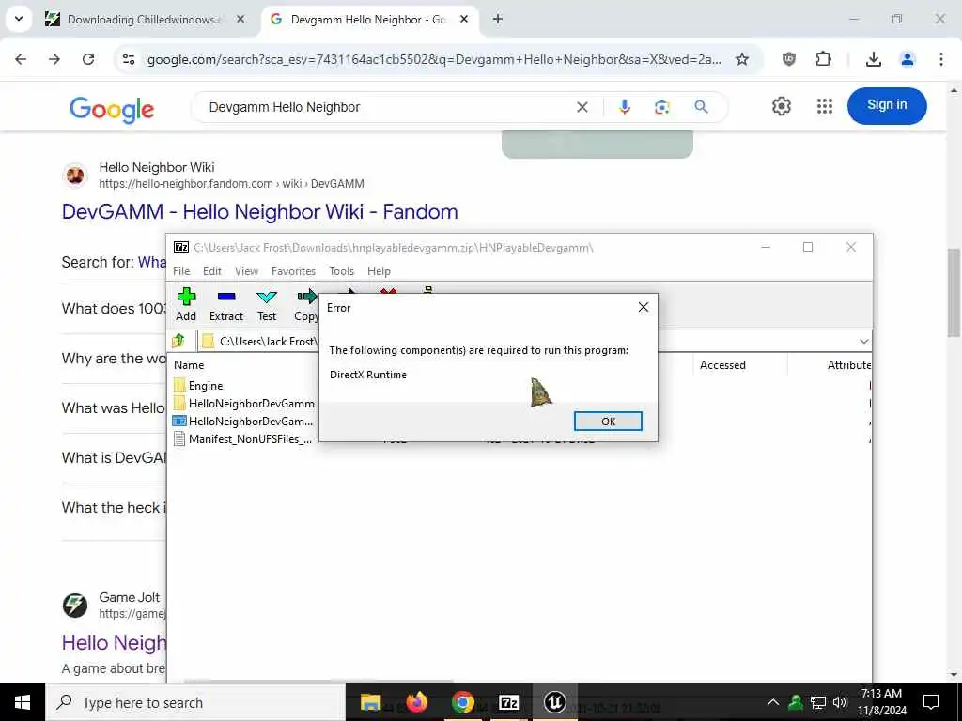
Task: Click the Chrome URL address bar
Action: click(x=434, y=59)
